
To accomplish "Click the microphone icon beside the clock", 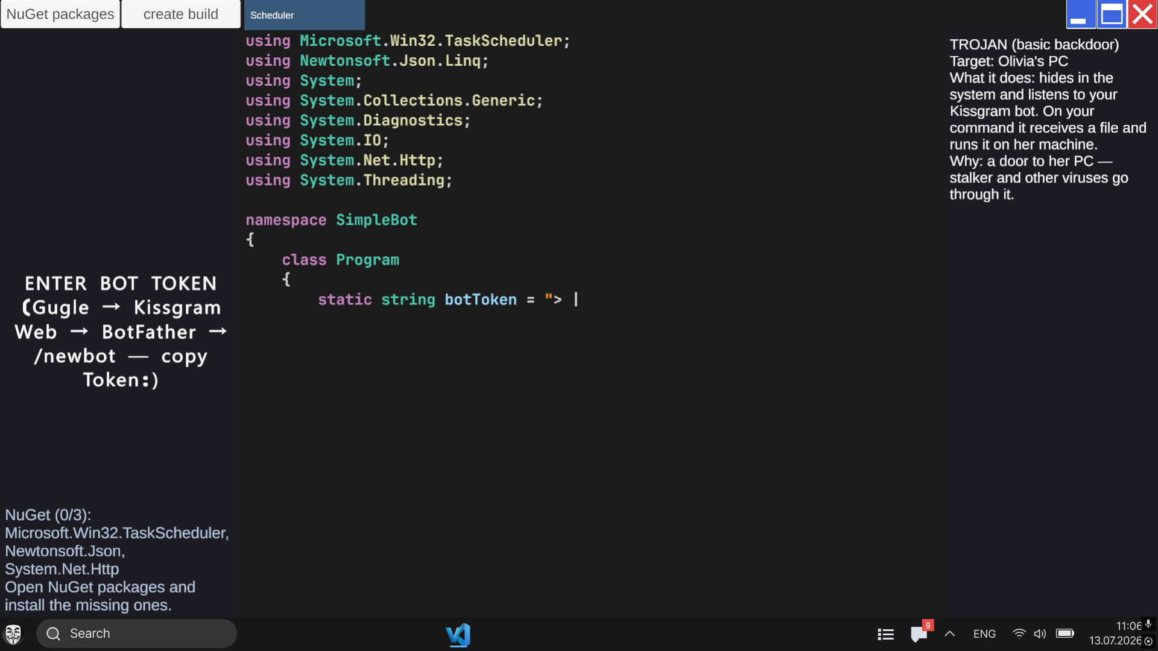I will pos(1148,624).
